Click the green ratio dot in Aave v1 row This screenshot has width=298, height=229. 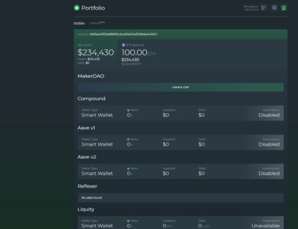click(x=128, y=140)
